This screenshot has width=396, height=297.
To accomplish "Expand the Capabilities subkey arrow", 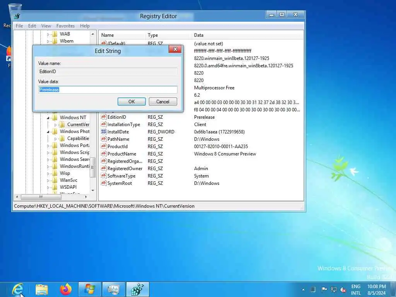I will (55, 139).
